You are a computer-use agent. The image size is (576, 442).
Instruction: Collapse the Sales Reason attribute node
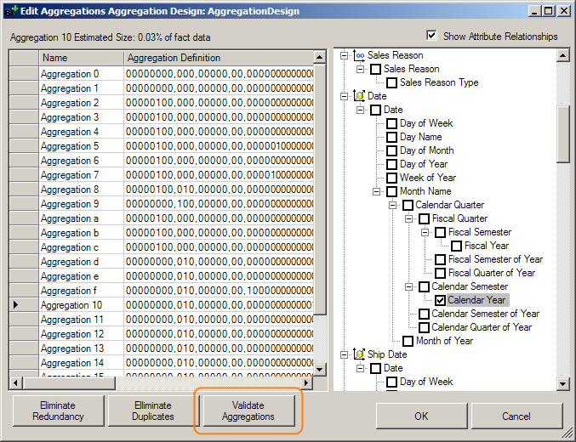(x=361, y=69)
